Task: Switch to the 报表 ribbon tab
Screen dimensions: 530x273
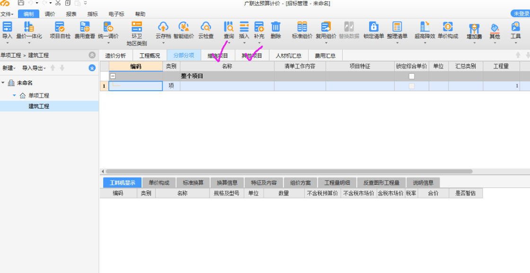Action: coord(71,14)
